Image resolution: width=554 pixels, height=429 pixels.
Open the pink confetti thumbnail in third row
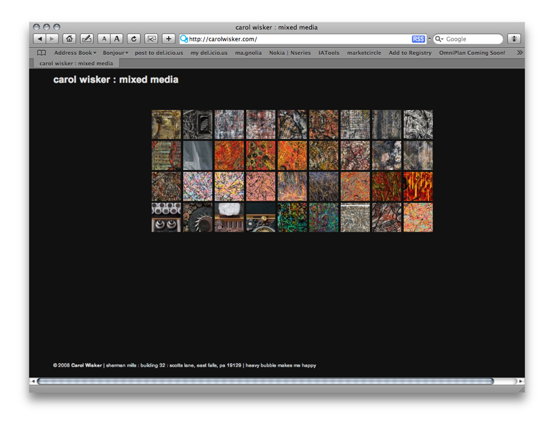pyautogui.click(x=198, y=186)
